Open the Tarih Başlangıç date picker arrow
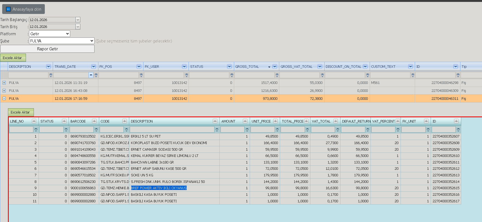 [78, 20]
